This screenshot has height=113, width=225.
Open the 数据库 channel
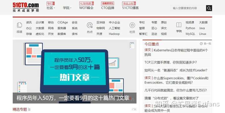click(62, 34)
